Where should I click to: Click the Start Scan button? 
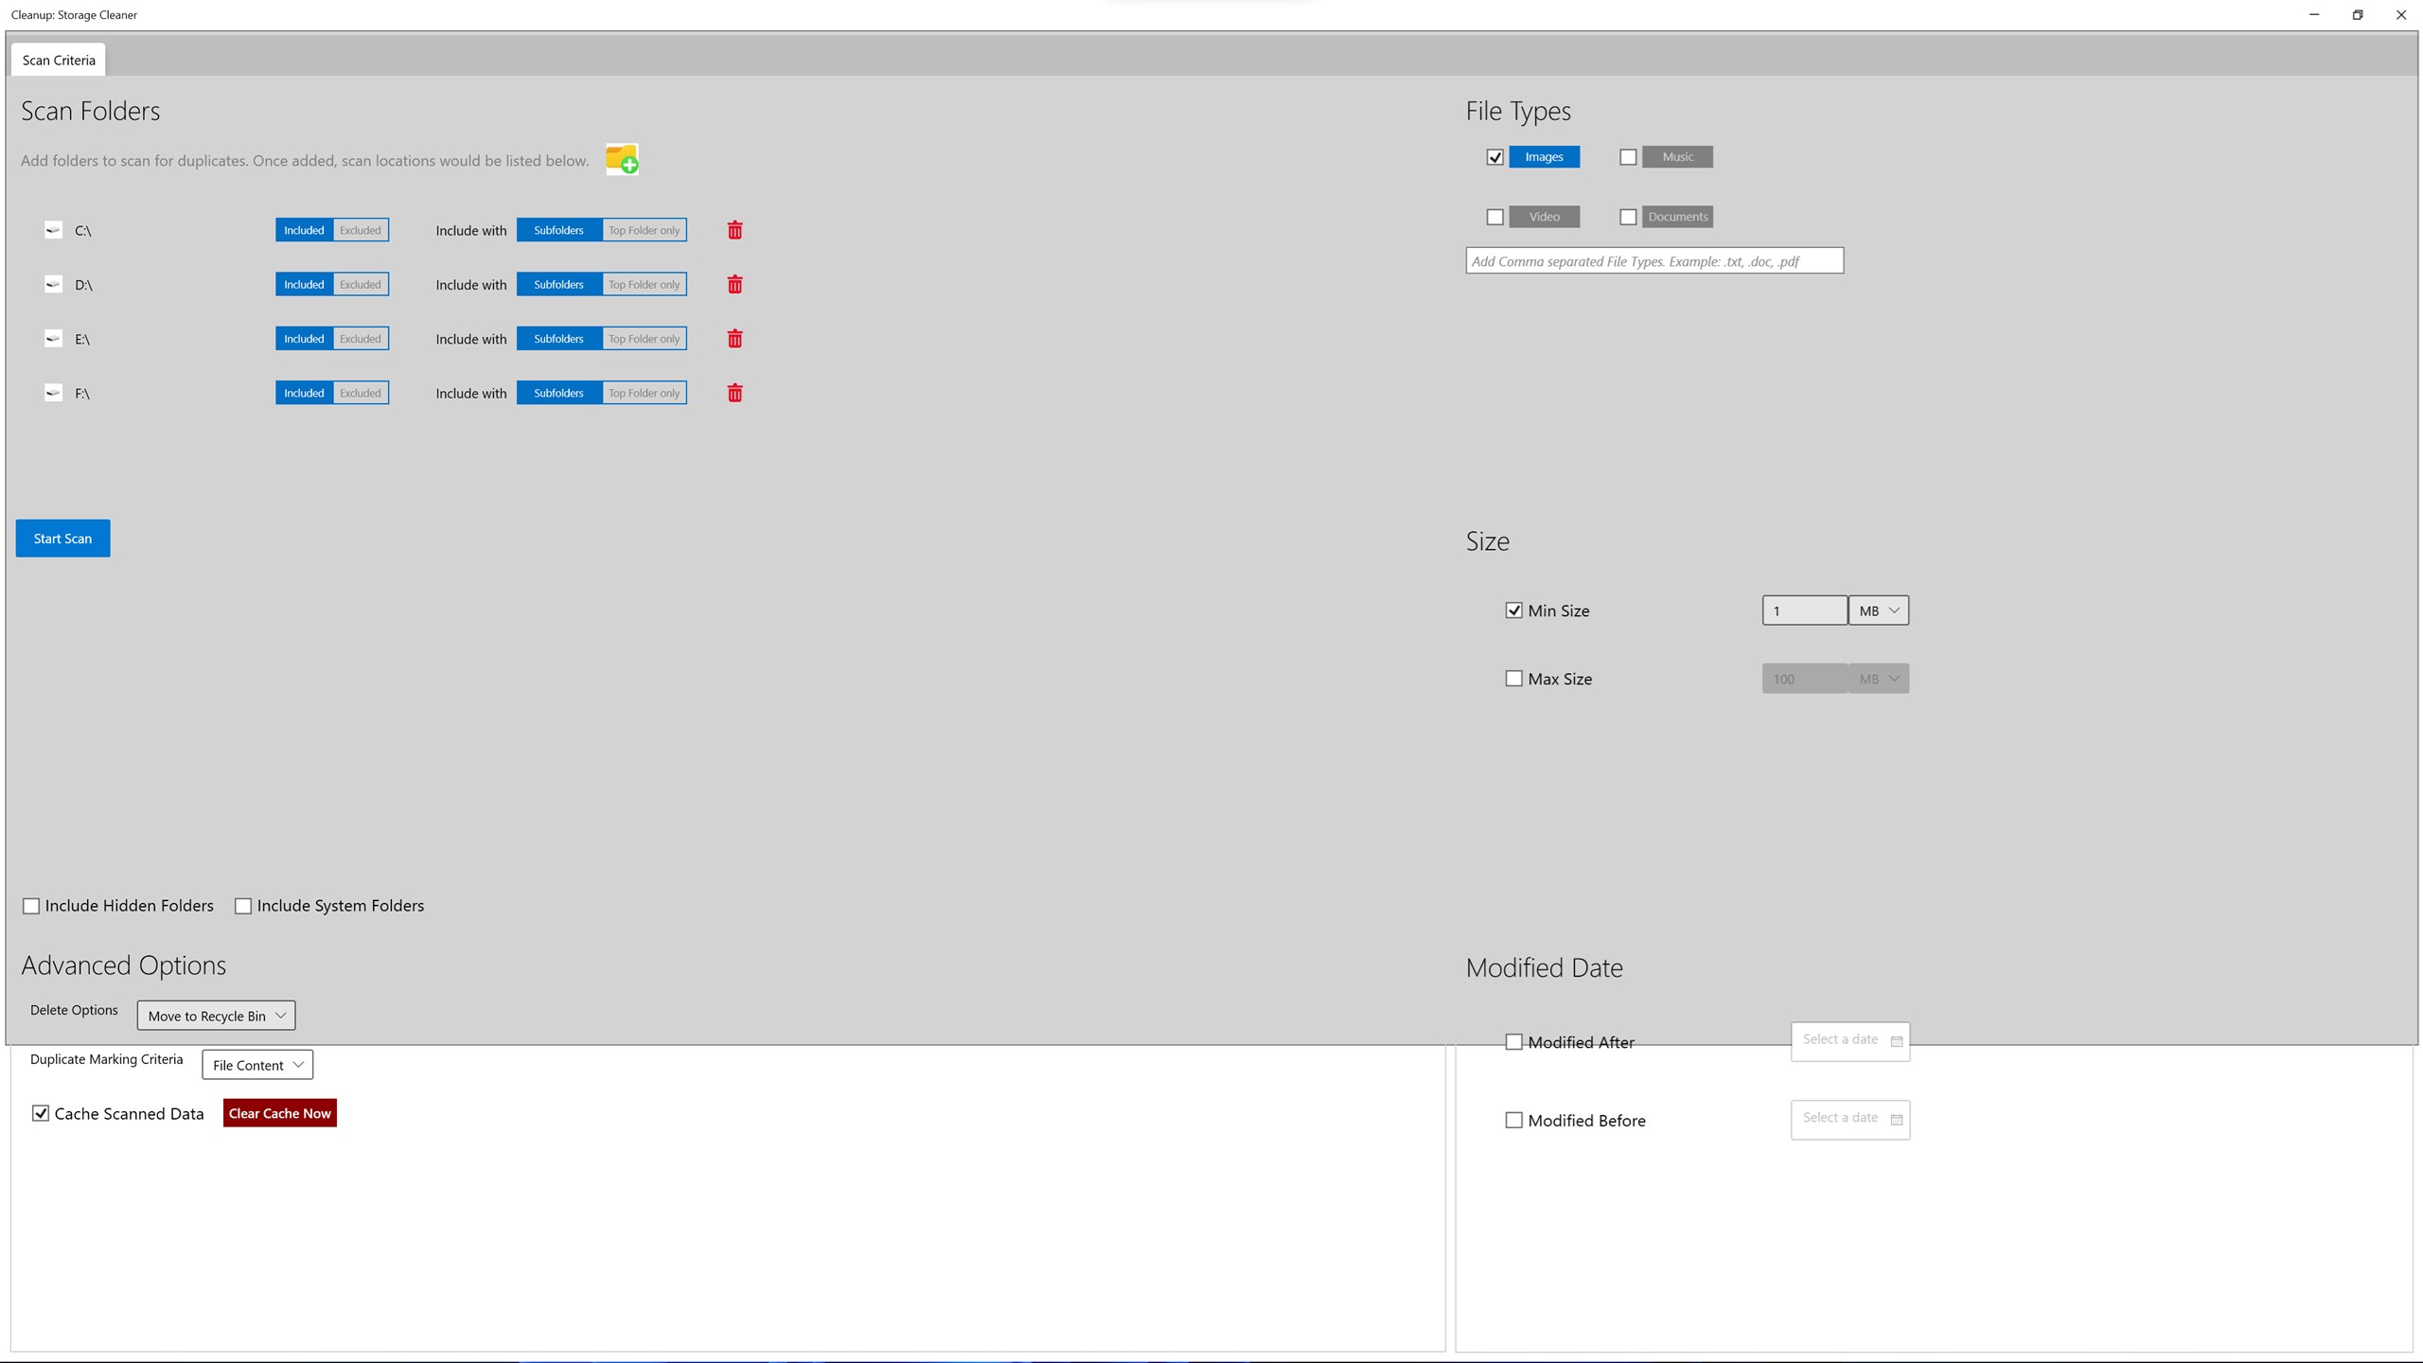point(62,539)
